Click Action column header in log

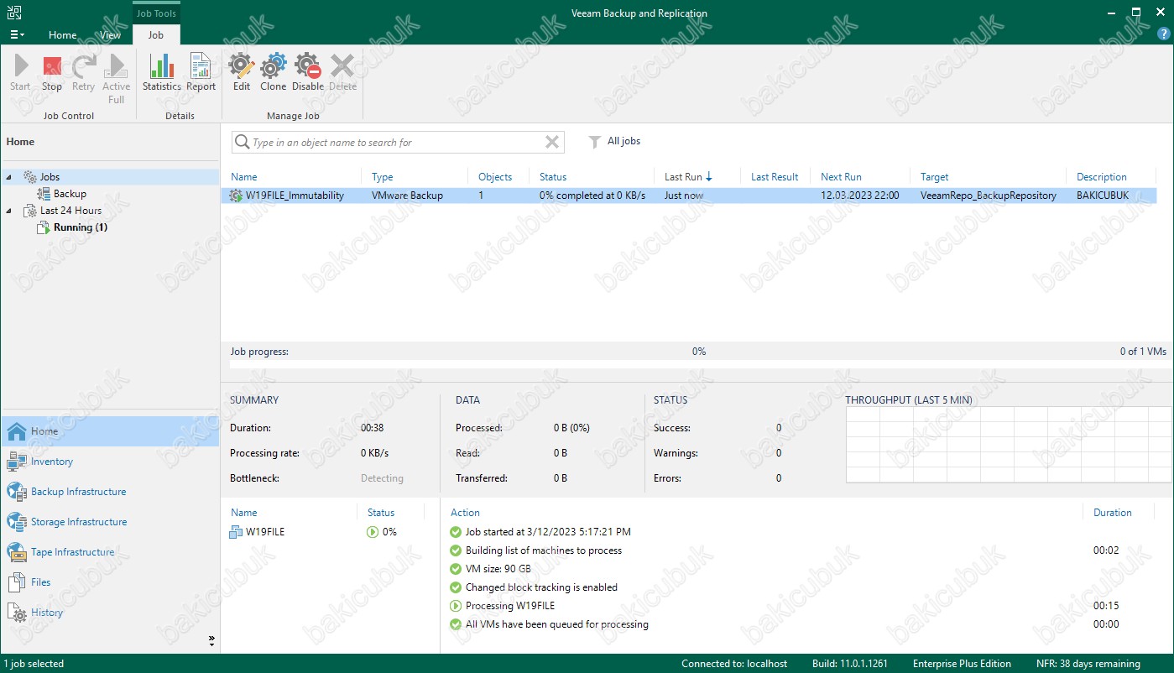(465, 513)
